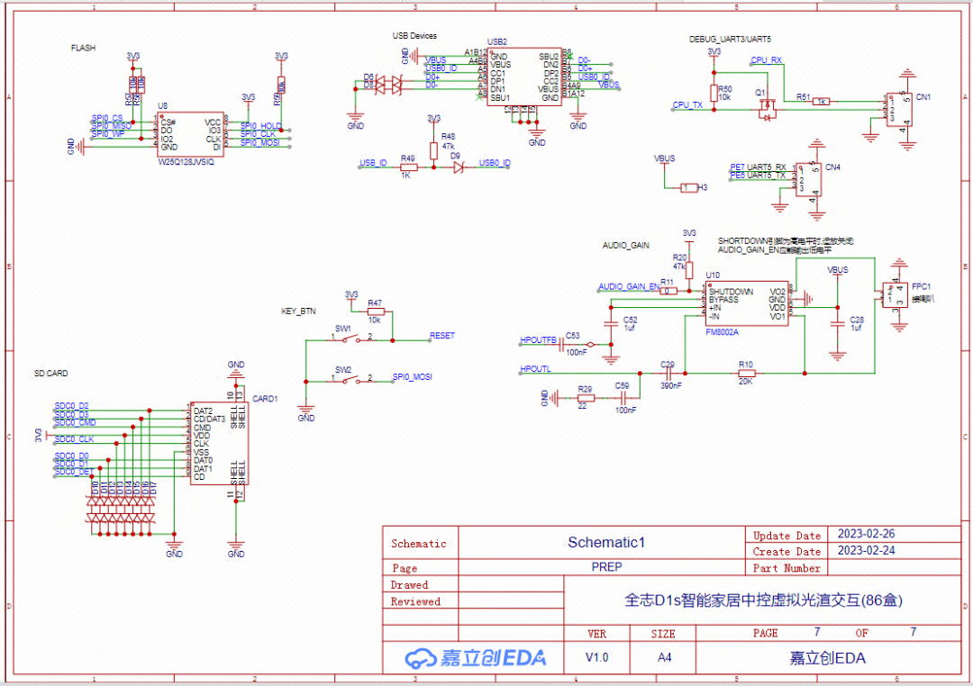Click the RESET net label
The image size is (973, 686).
[x=441, y=335]
